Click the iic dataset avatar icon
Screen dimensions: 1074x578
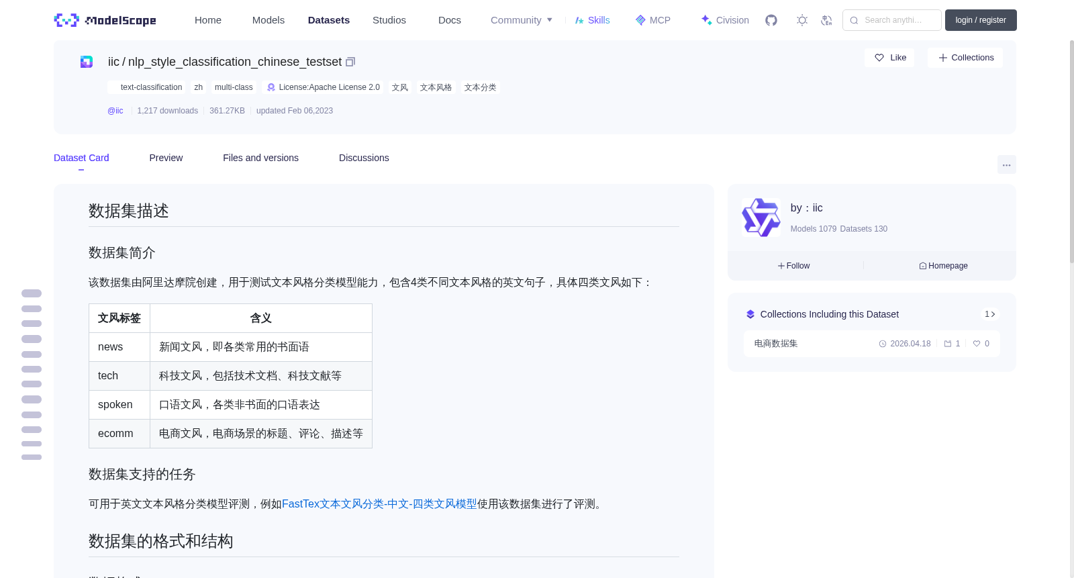87,62
